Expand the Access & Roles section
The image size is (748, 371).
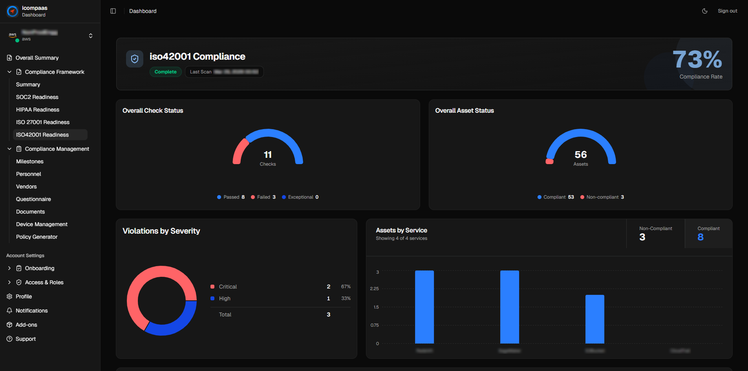click(x=9, y=282)
